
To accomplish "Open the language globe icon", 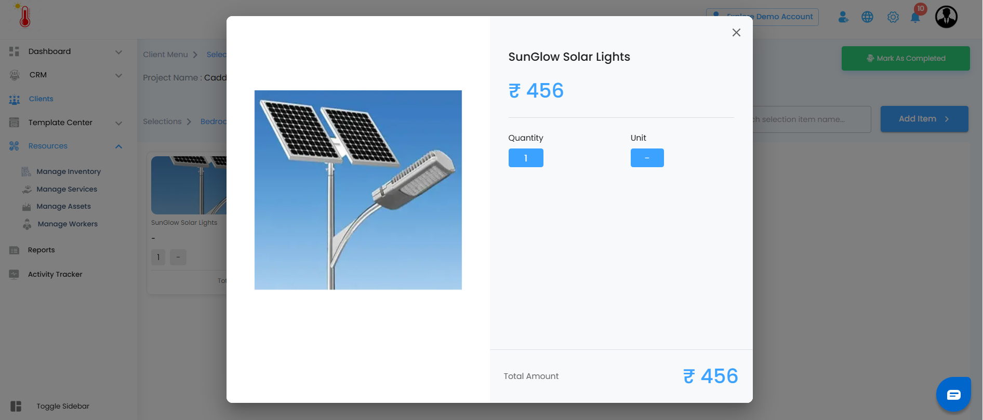I will [x=867, y=17].
